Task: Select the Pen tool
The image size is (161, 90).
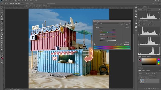Action: pos(2,41)
